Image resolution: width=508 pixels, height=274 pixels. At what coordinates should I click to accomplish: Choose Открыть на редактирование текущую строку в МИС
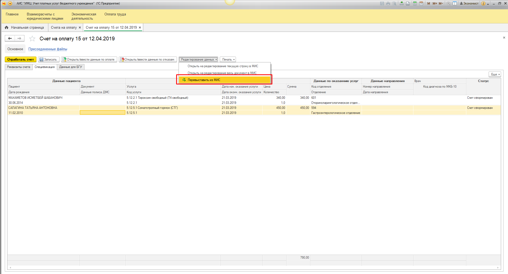tap(223, 66)
